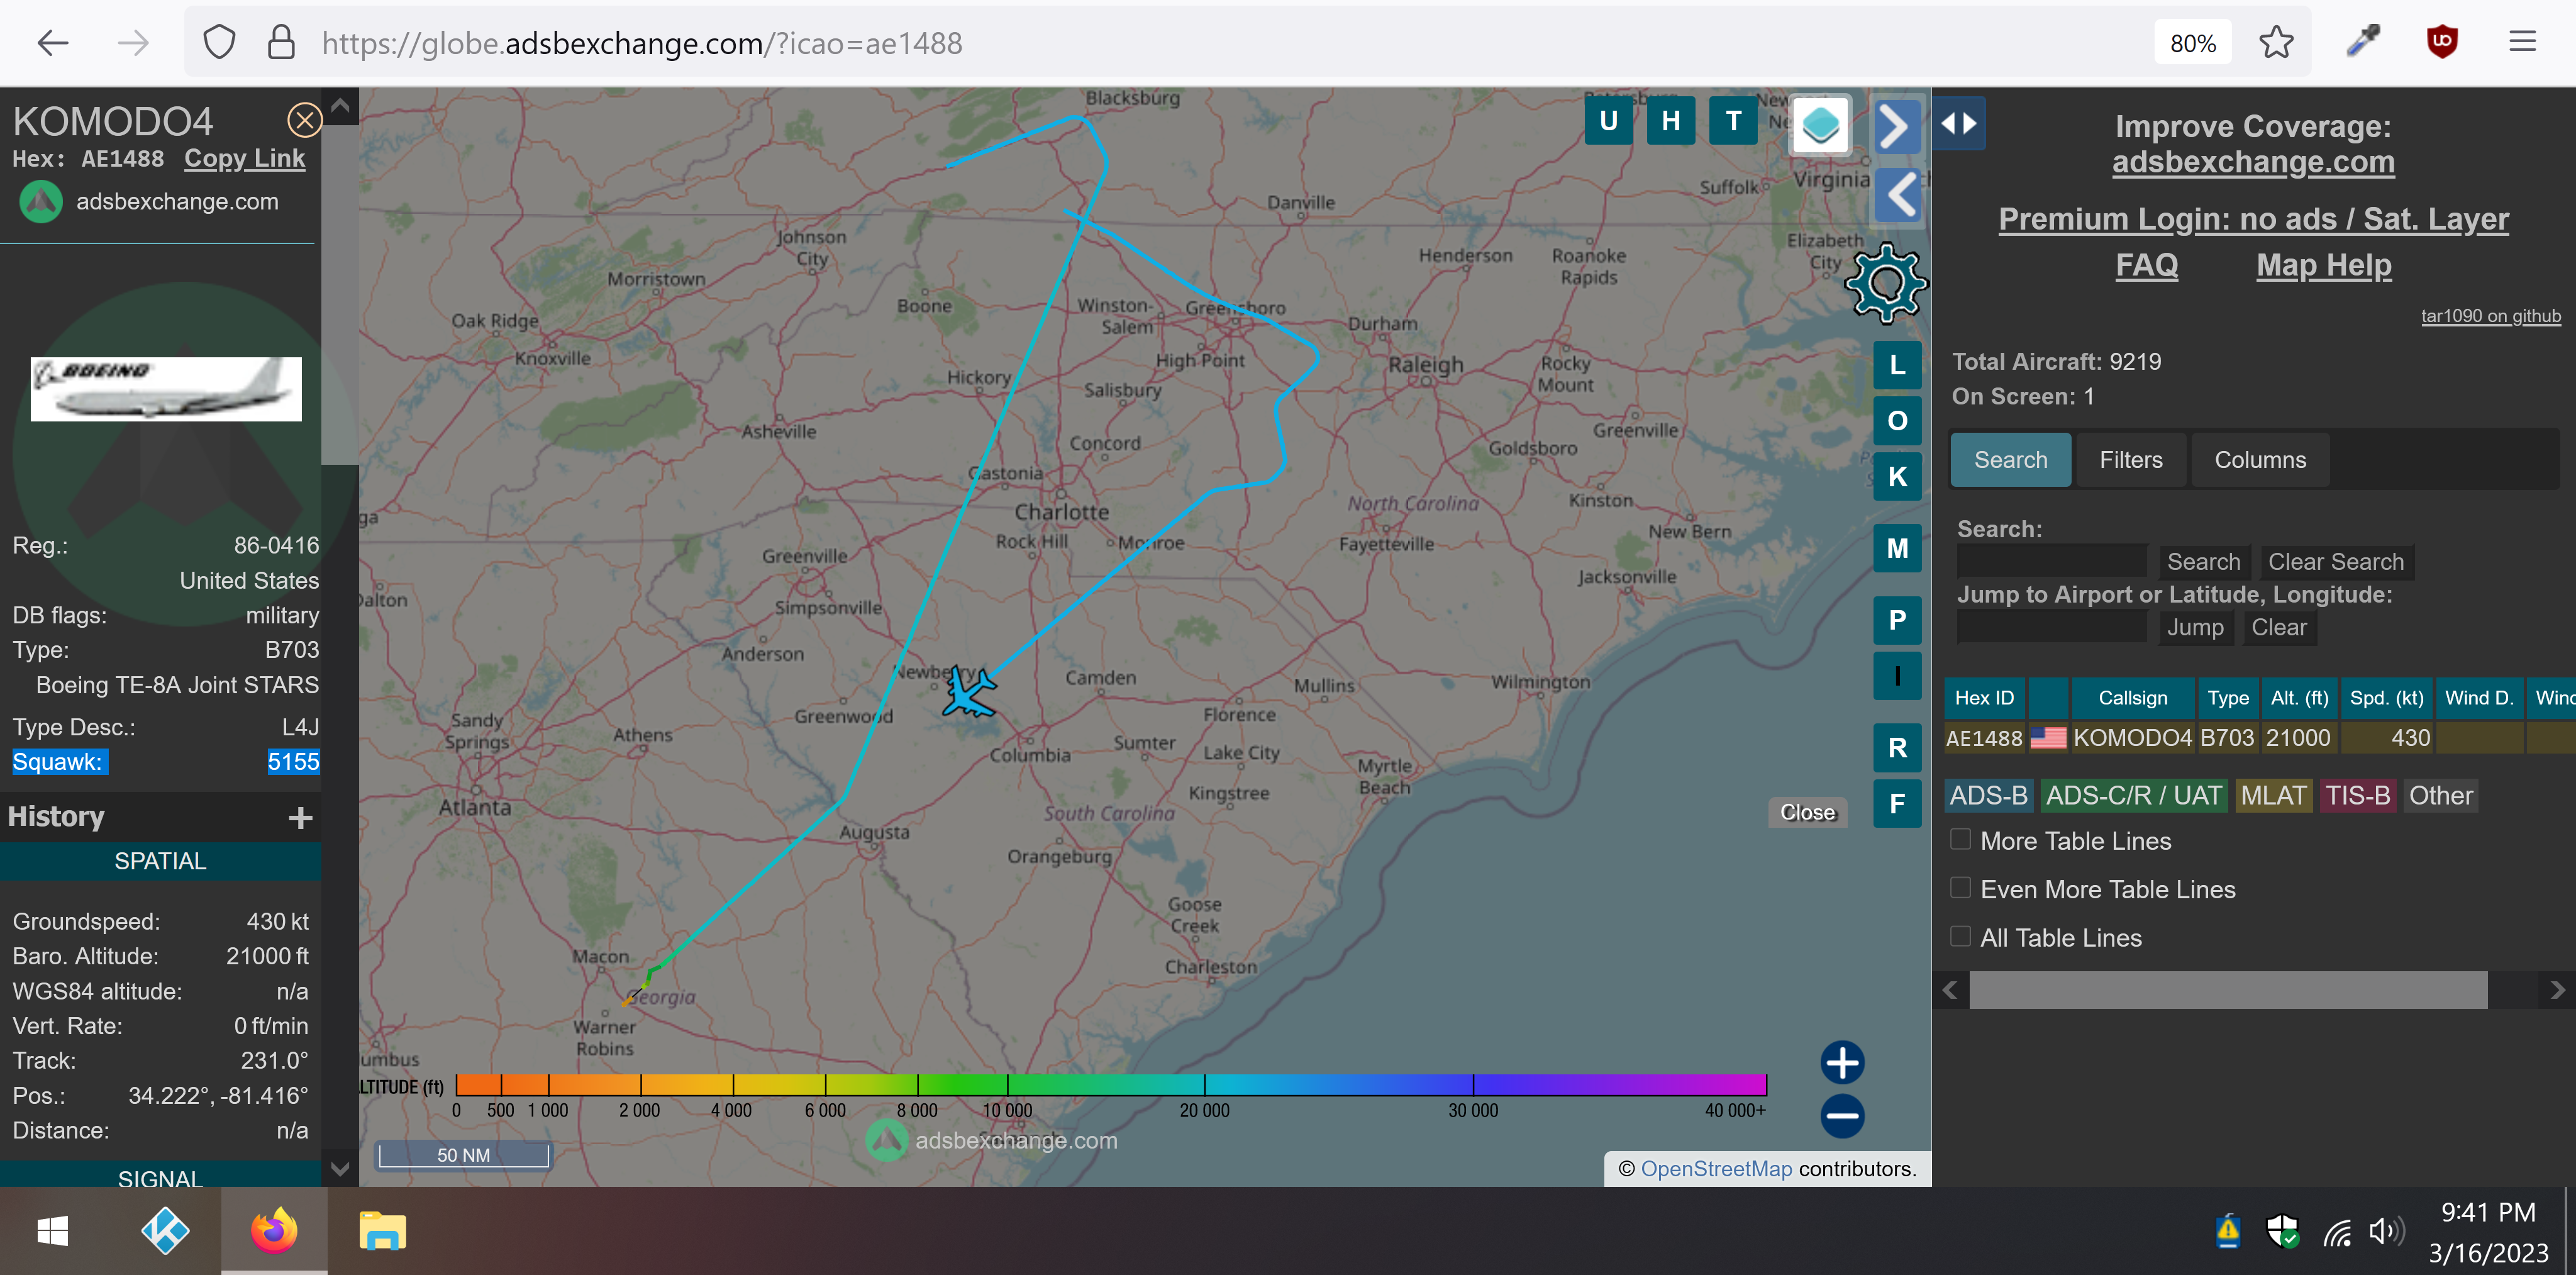Toggle sidebar width with double-arrow button
This screenshot has width=2576, height=1275.
click(1958, 123)
